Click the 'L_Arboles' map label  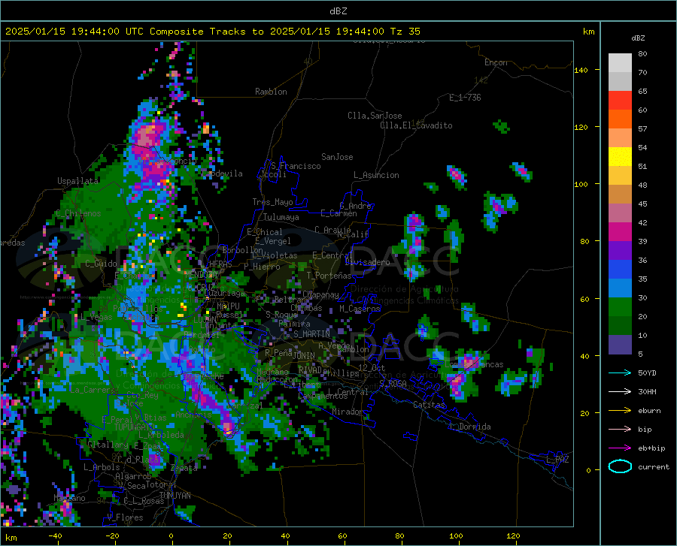pos(102,467)
